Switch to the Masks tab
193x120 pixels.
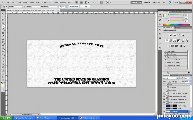click(178, 28)
